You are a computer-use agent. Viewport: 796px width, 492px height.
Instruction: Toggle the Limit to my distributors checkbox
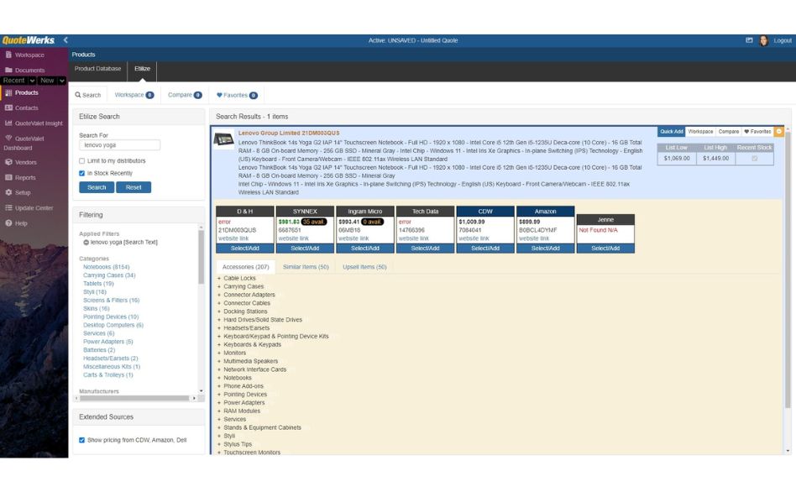[x=81, y=161]
